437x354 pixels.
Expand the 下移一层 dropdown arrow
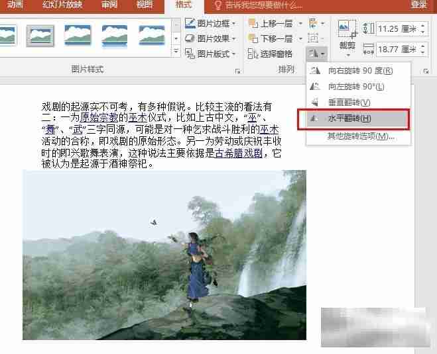tap(300, 38)
